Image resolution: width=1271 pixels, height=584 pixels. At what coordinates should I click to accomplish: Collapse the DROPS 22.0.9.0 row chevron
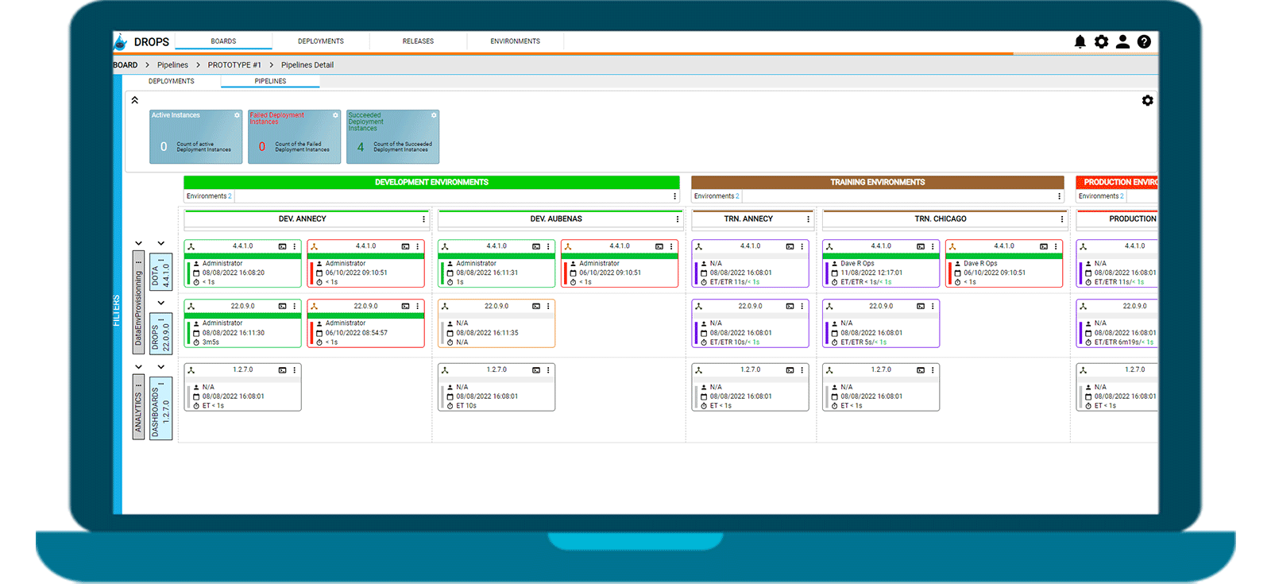160,303
